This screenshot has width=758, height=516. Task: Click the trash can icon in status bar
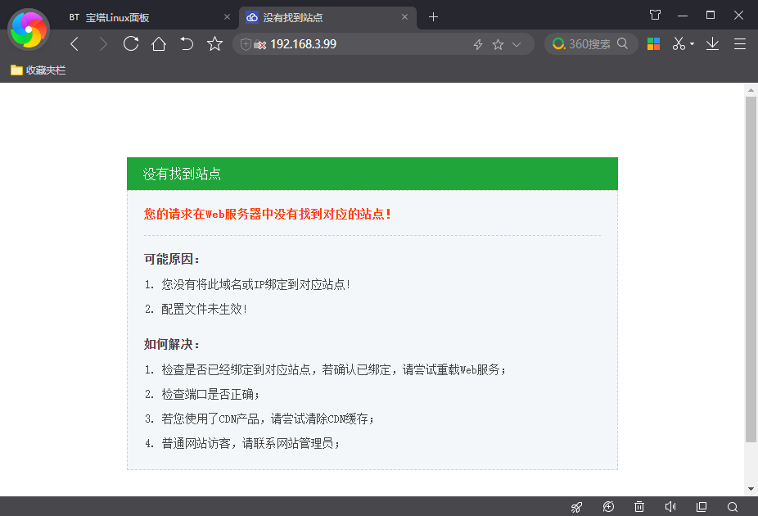[x=639, y=507]
